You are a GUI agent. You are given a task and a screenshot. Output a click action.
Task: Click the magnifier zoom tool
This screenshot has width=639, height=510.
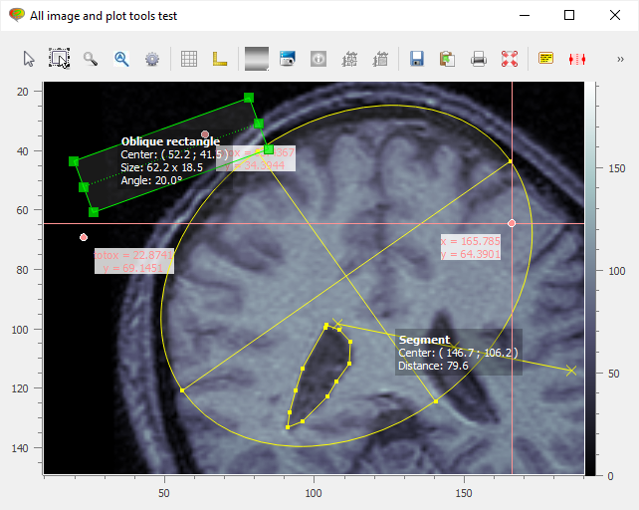coord(91,59)
